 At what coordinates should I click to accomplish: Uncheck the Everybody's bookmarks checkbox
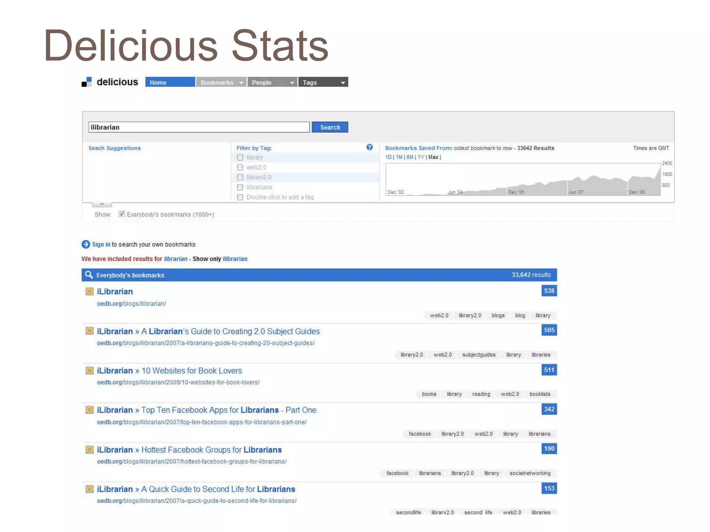point(122,214)
